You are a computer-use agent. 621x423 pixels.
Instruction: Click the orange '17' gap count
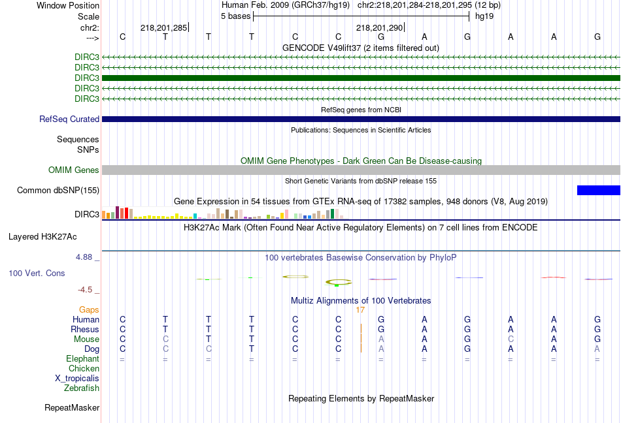pos(360,310)
